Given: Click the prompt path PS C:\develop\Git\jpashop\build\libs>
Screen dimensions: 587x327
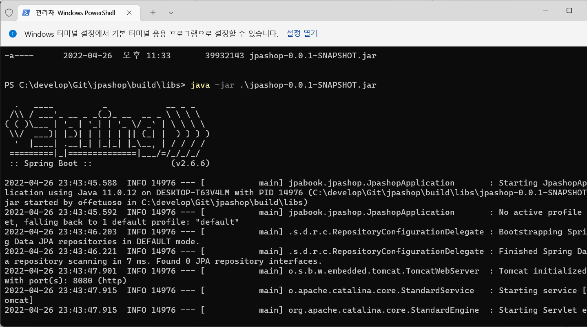Looking at the screenshot, I should coord(95,85).
